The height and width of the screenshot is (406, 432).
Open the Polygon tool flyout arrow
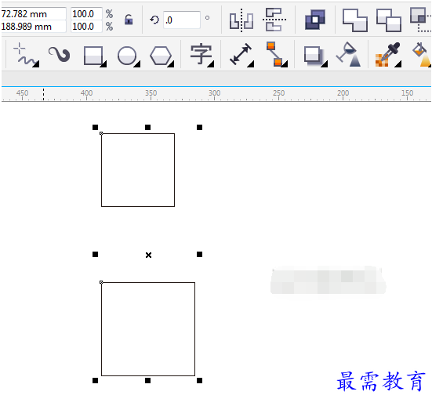pyautogui.click(x=171, y=64)
